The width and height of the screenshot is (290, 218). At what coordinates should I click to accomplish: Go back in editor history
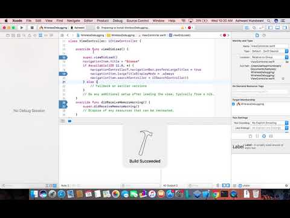68,35
